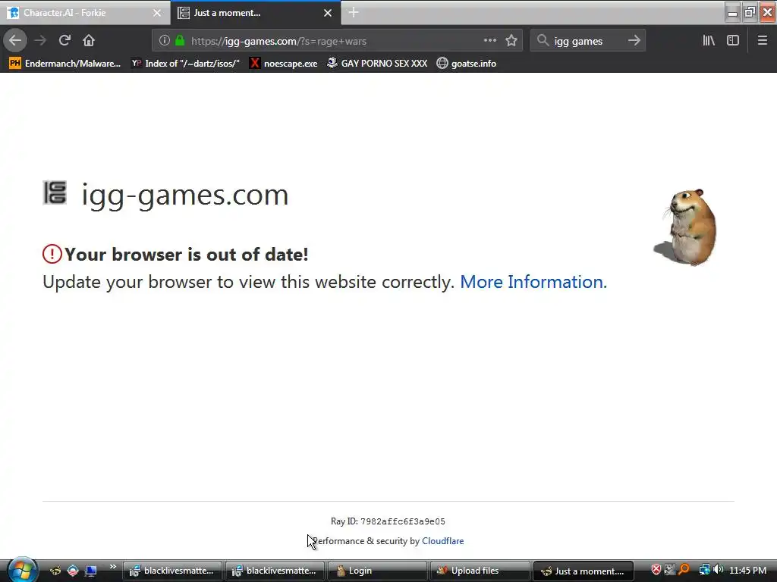Close the Character.AI tab
Screen dimensions: 777x582
pos(156,13)
